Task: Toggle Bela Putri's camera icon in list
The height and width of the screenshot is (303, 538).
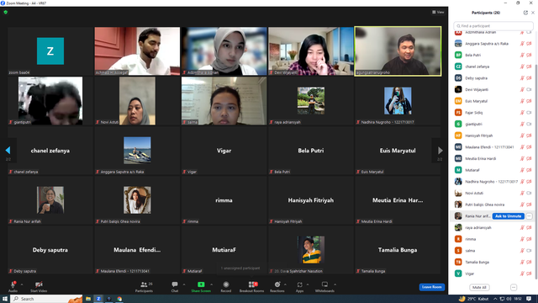Action: [529, 55]
